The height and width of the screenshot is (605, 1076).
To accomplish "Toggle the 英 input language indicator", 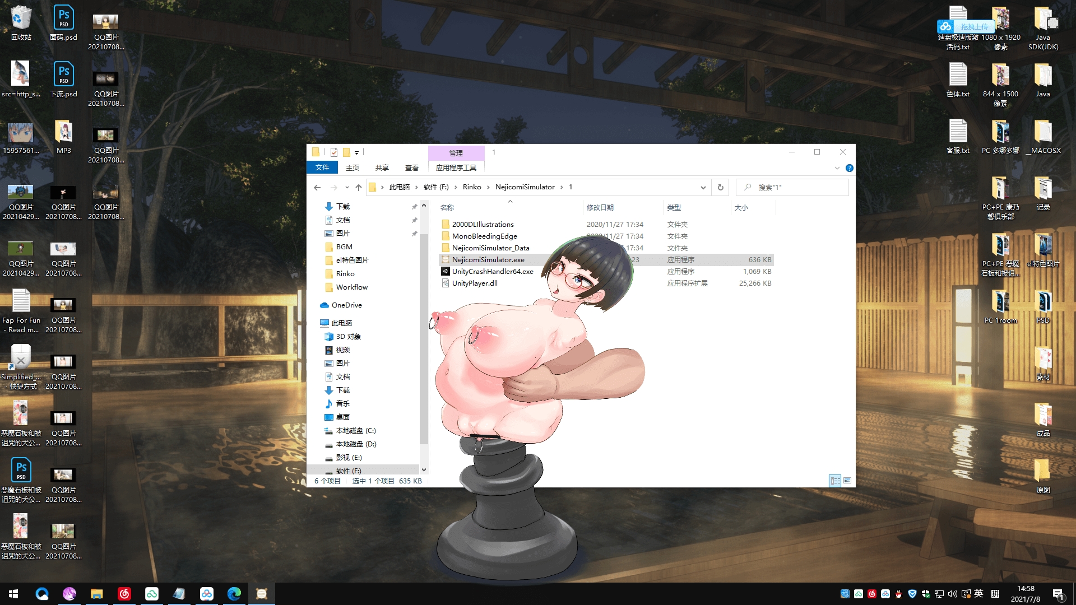I will point(978,594).
